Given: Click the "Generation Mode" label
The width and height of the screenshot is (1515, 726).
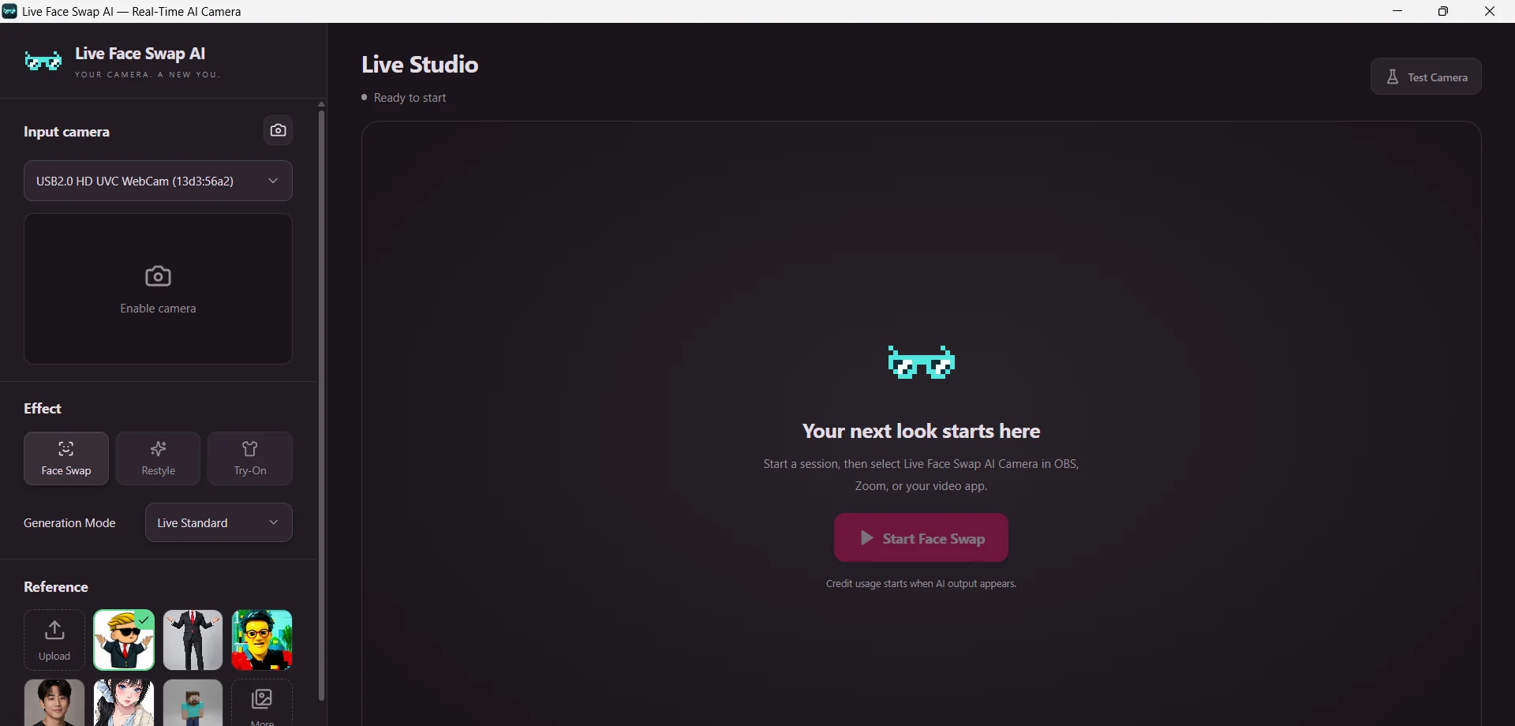Looking at the screenshot, I should coord(69,523).
